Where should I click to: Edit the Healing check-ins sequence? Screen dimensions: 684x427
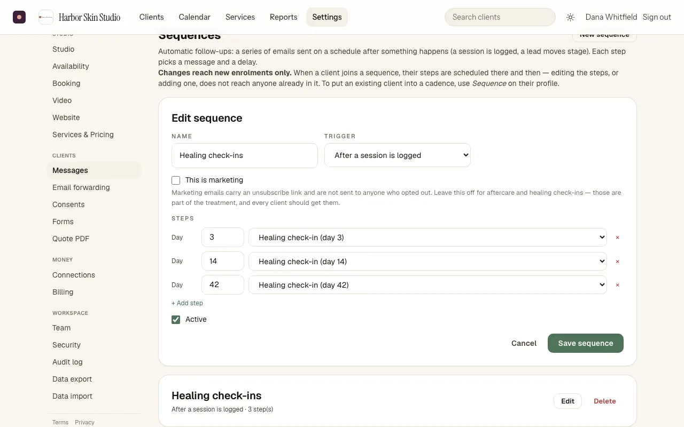568,401
